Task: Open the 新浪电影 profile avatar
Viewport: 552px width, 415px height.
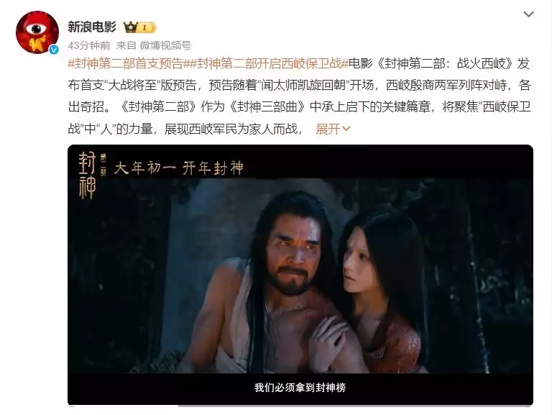Action: [x=37, y=32]
